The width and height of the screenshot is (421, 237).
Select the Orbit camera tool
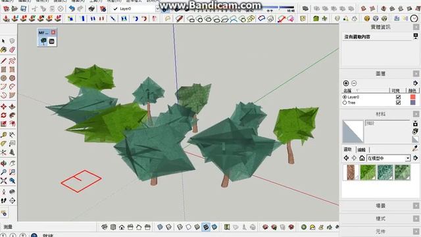(3, 163)
